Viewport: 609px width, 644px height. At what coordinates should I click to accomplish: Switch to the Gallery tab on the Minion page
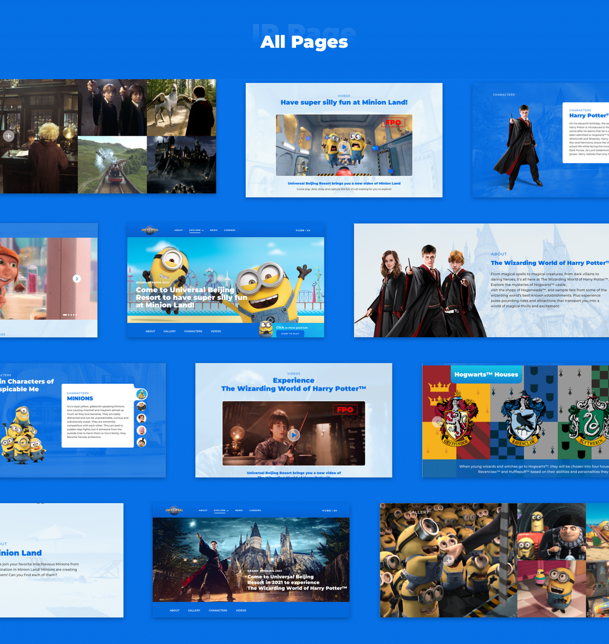[x=169, y=331]
